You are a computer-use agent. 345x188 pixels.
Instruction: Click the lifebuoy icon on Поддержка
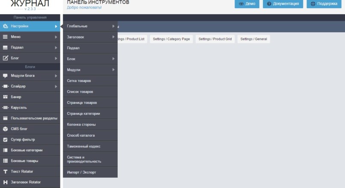point(313,4)
